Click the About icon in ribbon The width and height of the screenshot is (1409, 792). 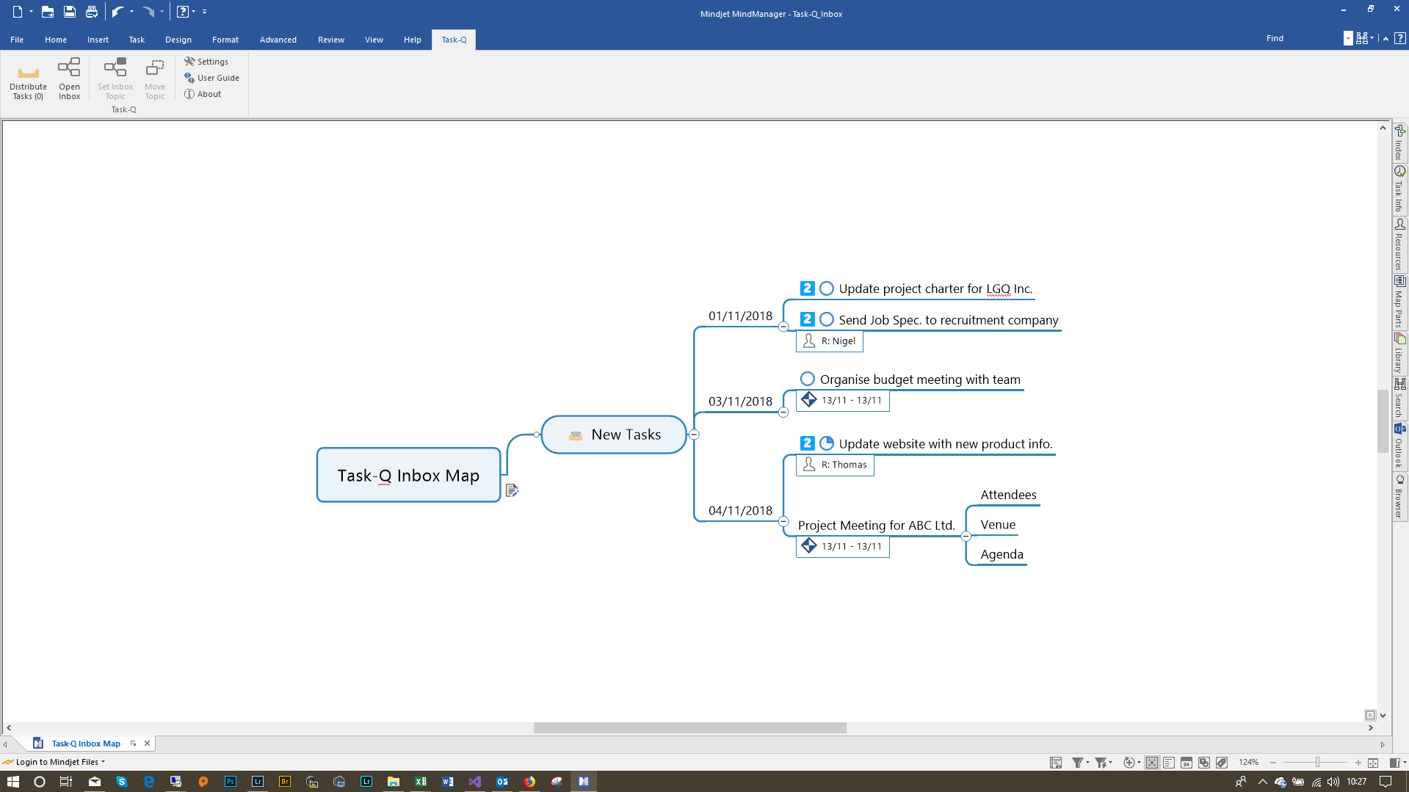(x=189, y=94)
